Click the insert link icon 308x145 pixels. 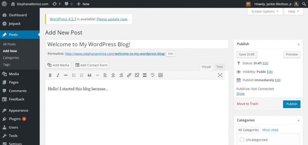[x=129, y=75]
